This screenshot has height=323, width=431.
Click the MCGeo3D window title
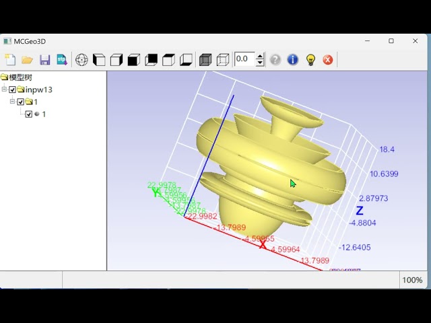pos(30,42)
